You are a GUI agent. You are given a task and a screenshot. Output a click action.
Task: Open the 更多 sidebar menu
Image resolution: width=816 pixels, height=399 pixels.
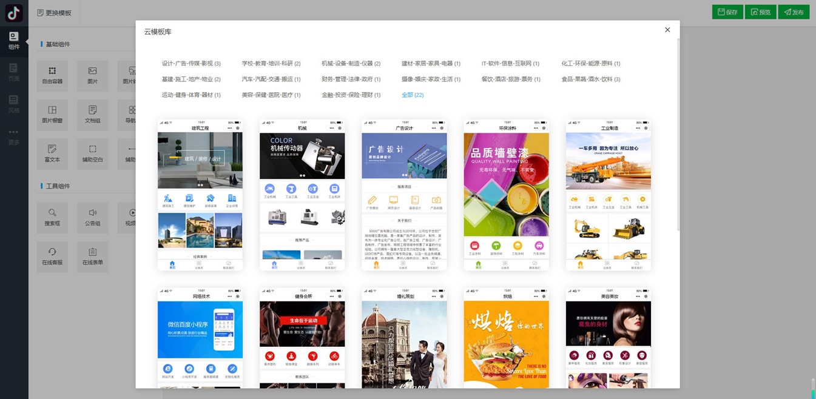[x=13, y=136]
